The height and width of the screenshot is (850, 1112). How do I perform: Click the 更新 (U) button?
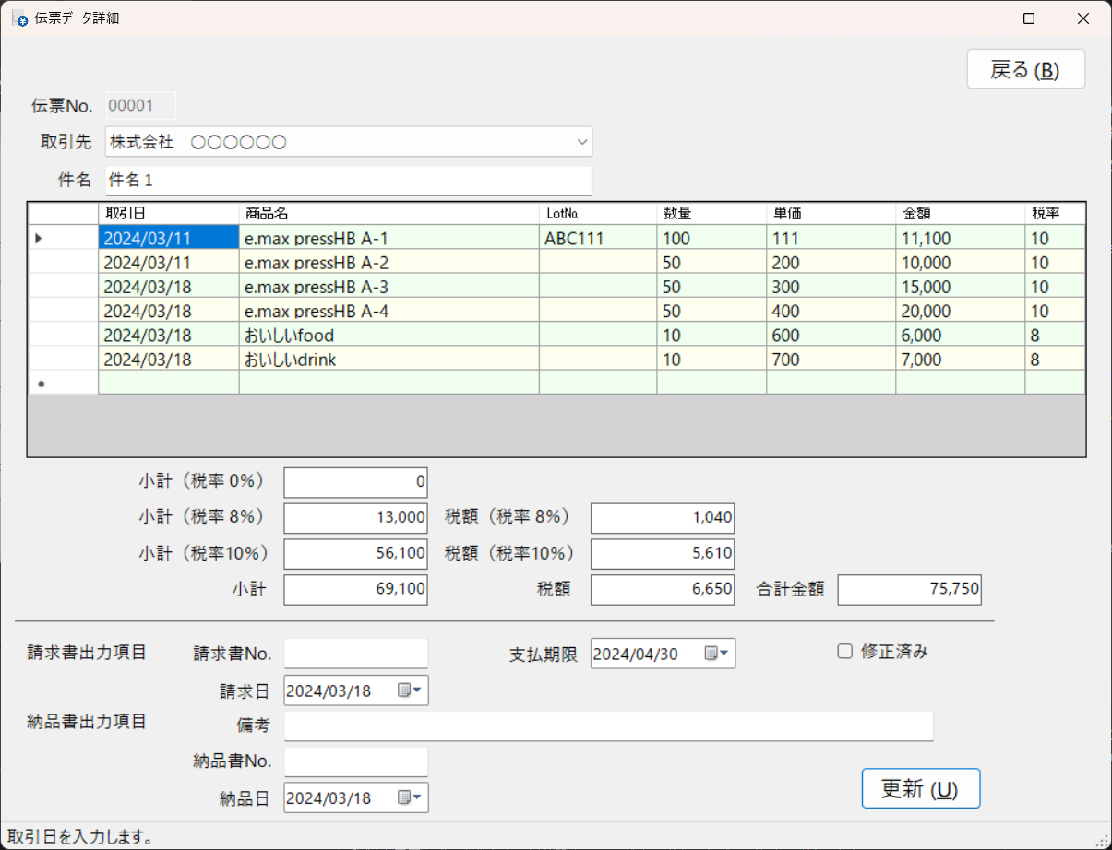920,789
